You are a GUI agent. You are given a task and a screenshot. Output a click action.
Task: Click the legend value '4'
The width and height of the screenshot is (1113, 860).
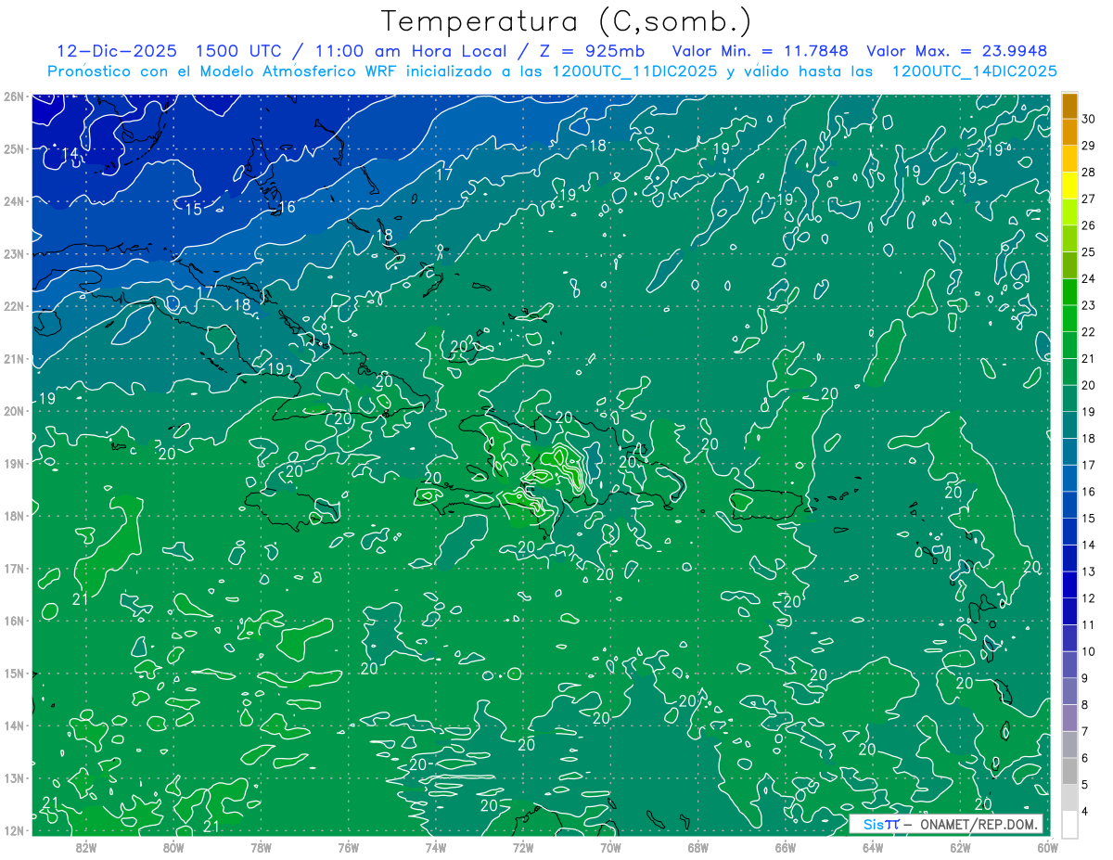1085,811
